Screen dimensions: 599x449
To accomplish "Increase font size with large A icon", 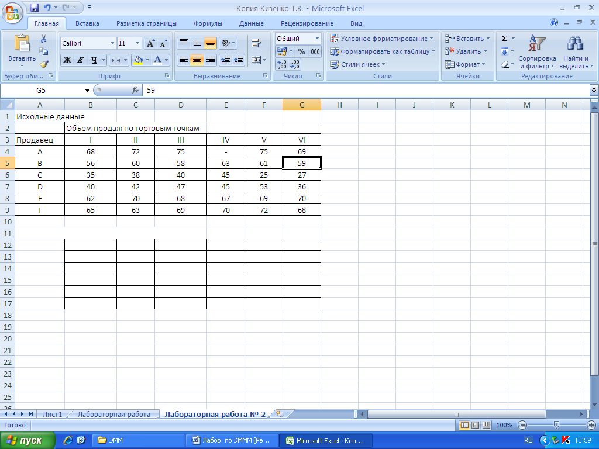I will [150, 43].
